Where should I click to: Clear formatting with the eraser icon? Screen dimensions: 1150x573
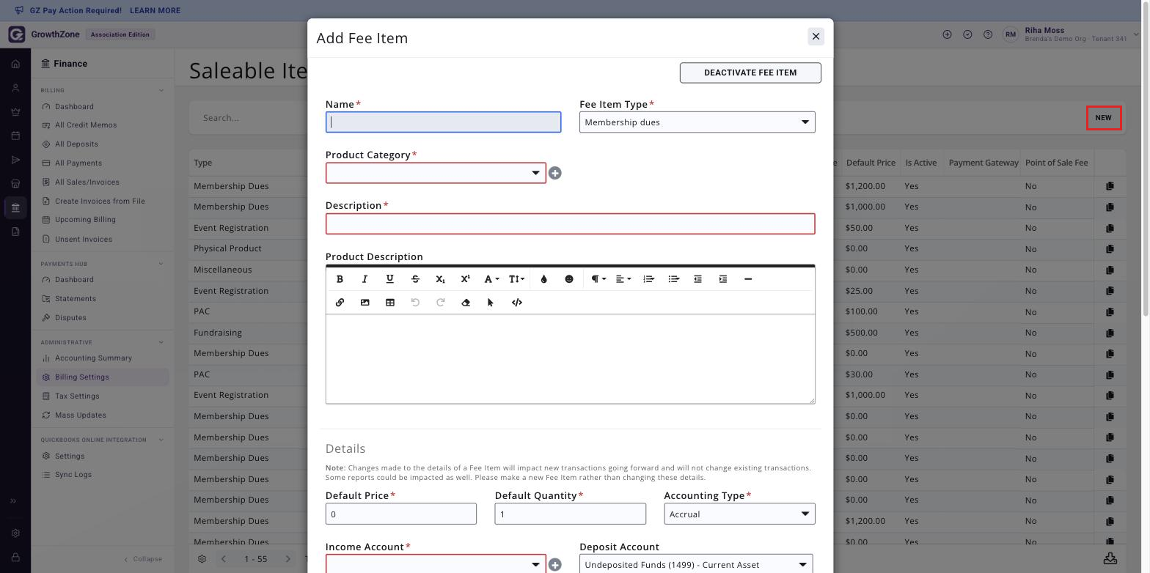point(466,303)
